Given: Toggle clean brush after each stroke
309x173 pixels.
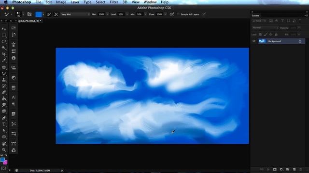Looking at the screenshot, I should [56, 14].
